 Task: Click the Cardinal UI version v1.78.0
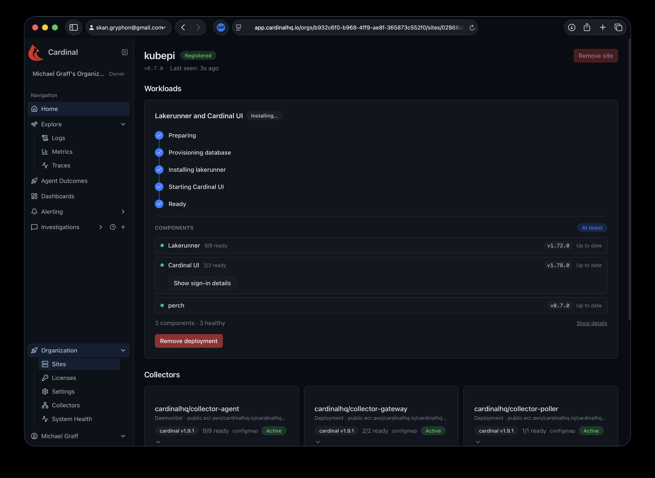point(558,265)
